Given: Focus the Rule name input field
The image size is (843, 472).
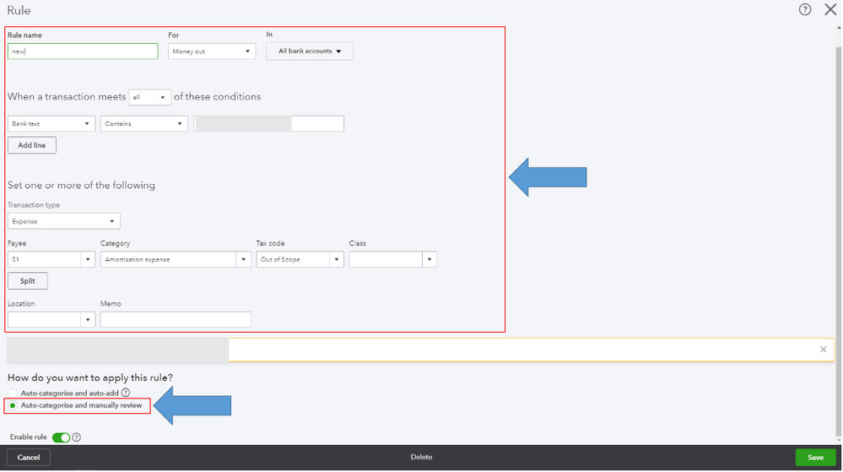Looking at the screenshot, I should click(83, 52).
